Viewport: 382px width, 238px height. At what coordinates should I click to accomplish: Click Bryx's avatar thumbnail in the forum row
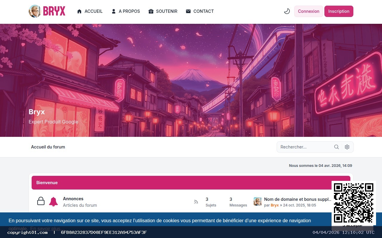(258, 201)
